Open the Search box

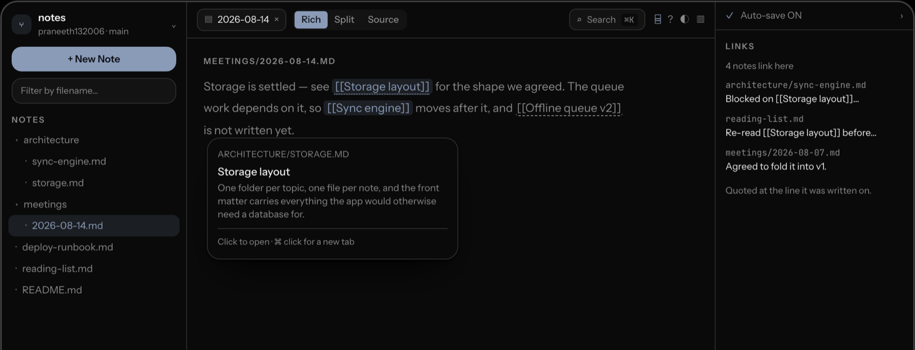pyautogui.click(x=607, y=19)
